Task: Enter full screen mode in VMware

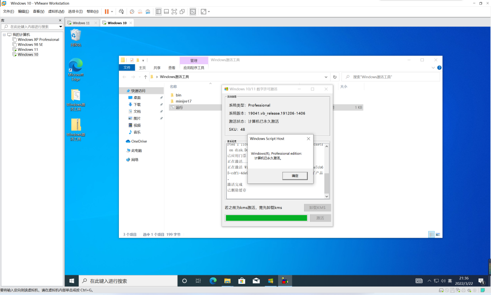Action: (x=175, y=11)
